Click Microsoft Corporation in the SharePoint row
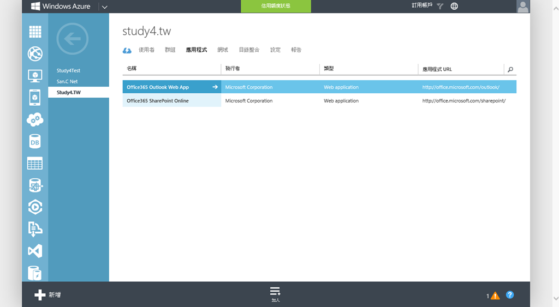The width and height of the screenshot is (559, 307). (249, 101)
